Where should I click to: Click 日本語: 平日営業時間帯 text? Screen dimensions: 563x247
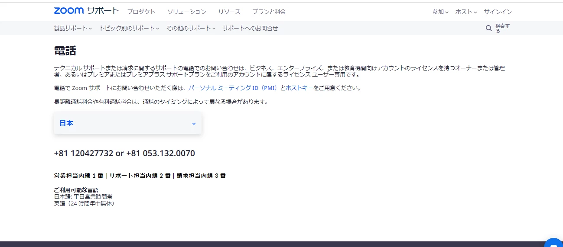(x=83, y=196)
